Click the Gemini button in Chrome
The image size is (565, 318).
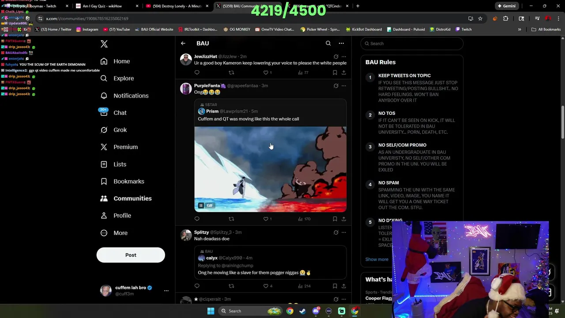506,6
